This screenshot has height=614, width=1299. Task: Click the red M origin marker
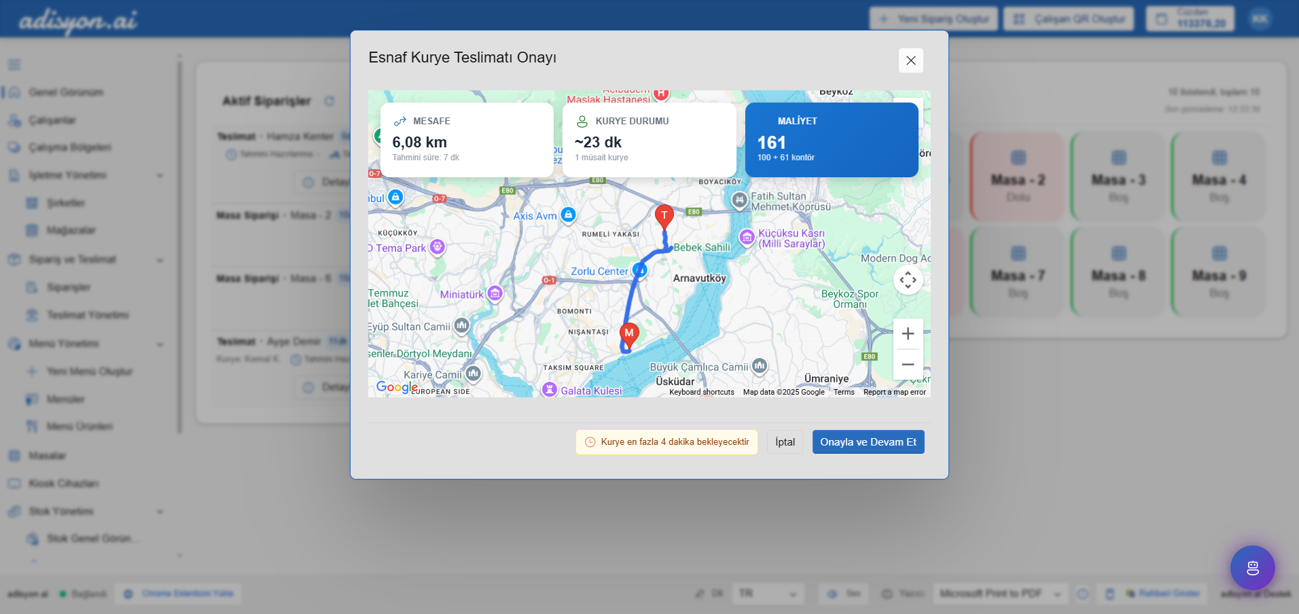point(629,334)
